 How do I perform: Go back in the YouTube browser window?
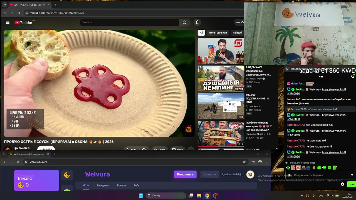[5, 13]
